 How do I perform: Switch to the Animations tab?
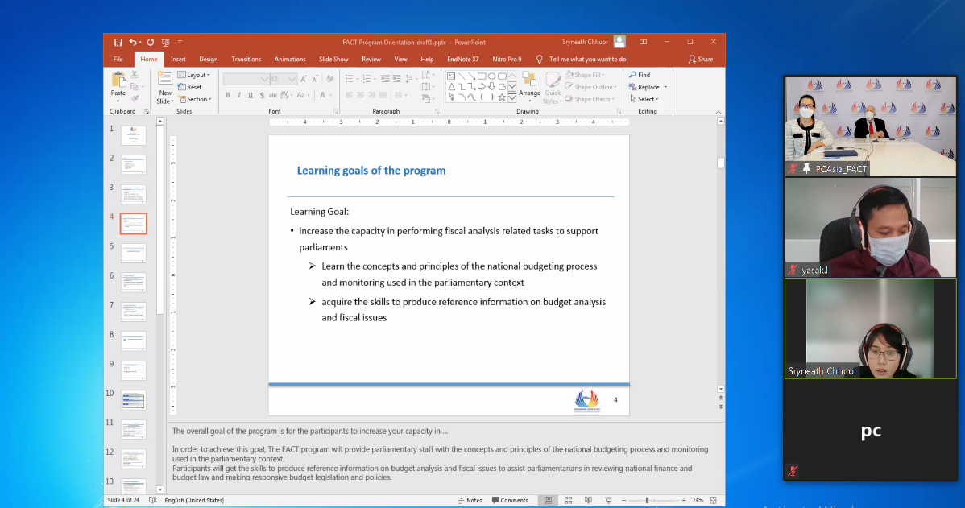coord(290,60)
